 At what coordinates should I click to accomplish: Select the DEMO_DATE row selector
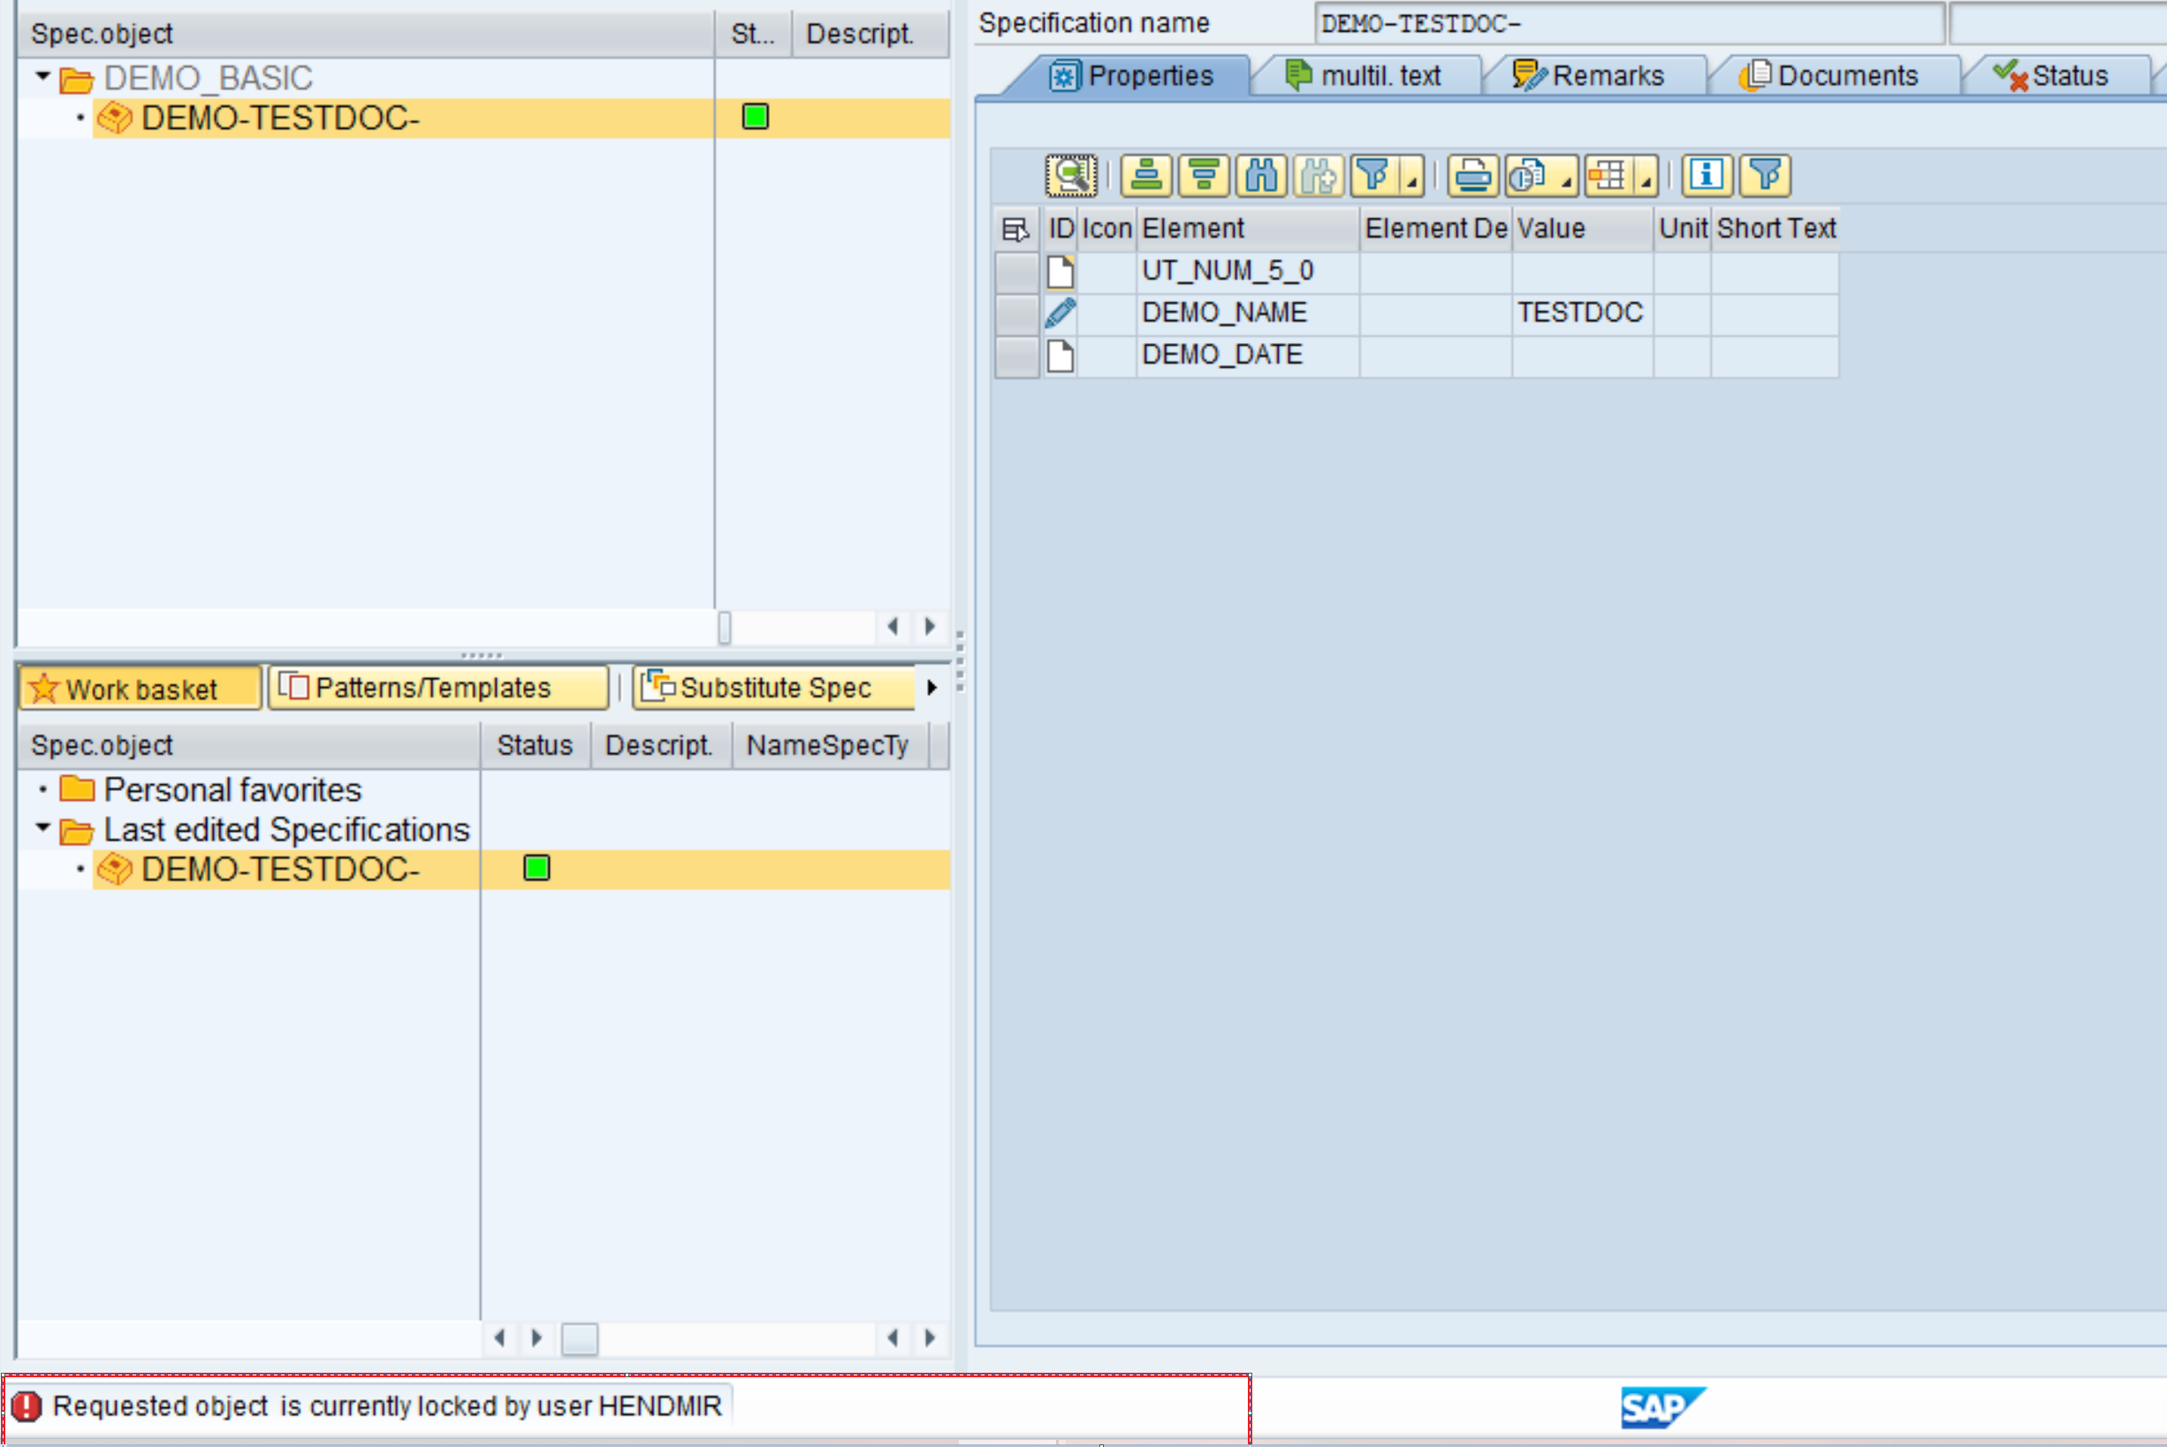tap(1016, 355)
